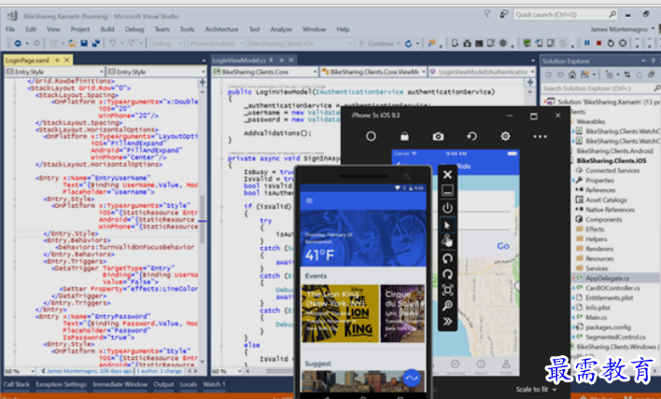The width and height of the screenshot is (661, 399).
Task: Select single-point pointer mode in emulator toolbar
Action: pos(447,226)
